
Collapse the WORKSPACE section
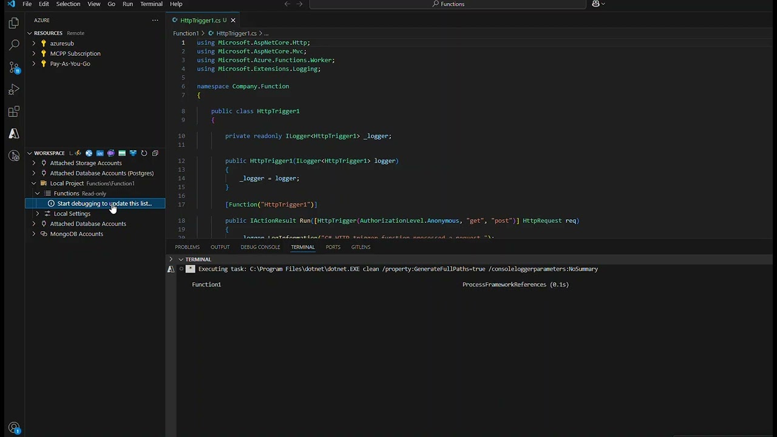29,153
